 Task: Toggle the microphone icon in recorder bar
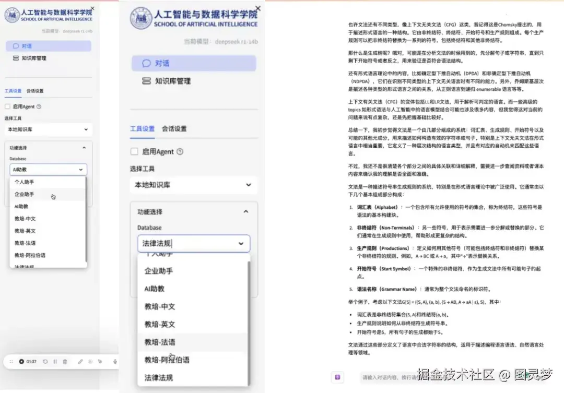(x=115, y=361)
